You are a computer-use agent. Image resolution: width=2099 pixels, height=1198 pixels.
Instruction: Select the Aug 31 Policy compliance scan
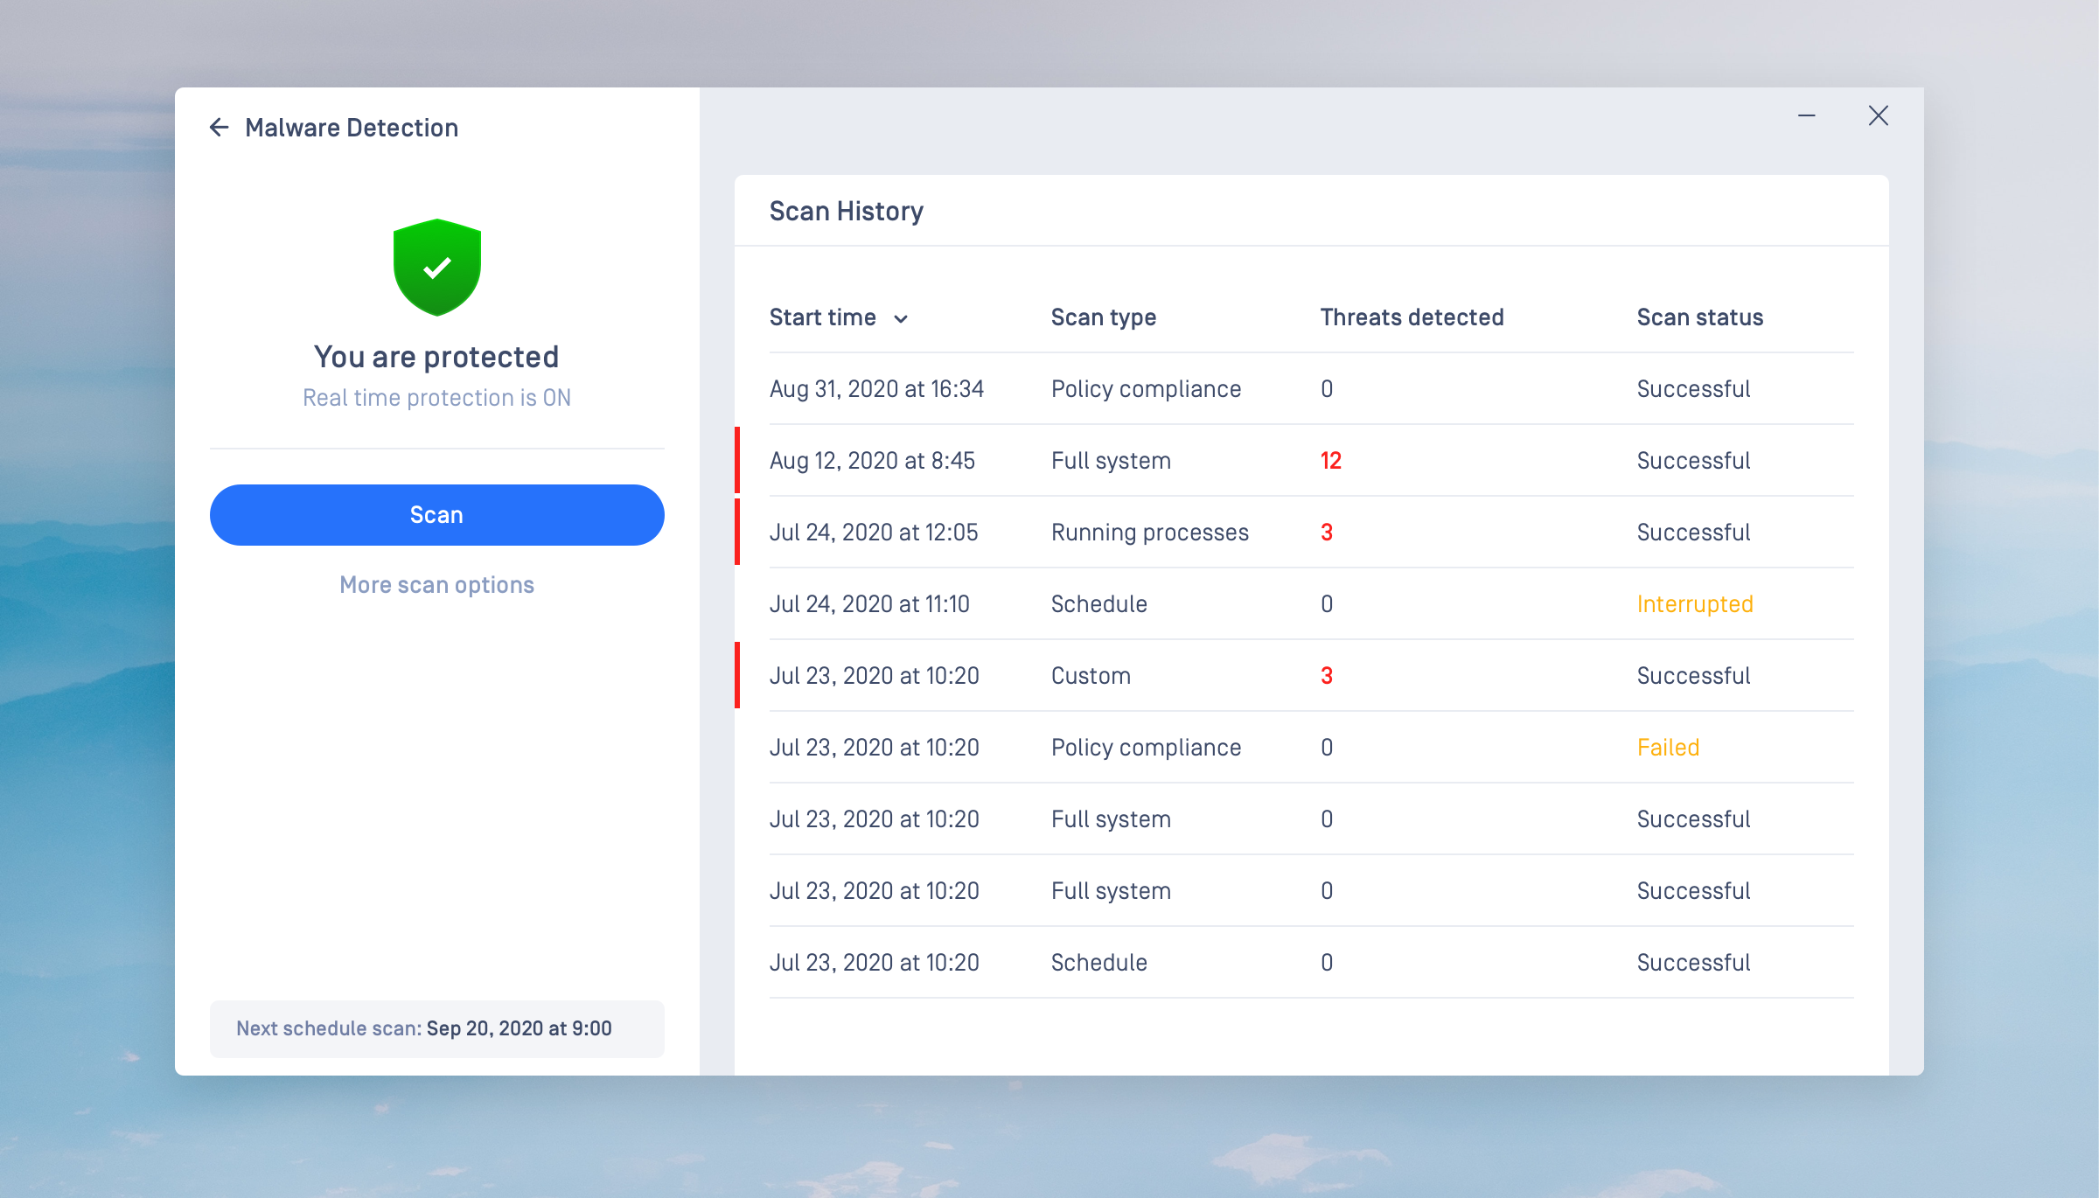click(x=1146, y=389)
